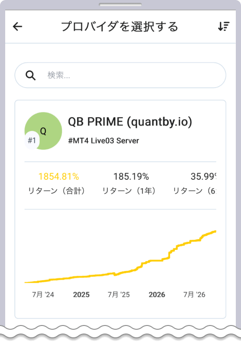
Task: Select the partially visible 35.99% return
Action: pyautogui.click(x=203, y=176)
